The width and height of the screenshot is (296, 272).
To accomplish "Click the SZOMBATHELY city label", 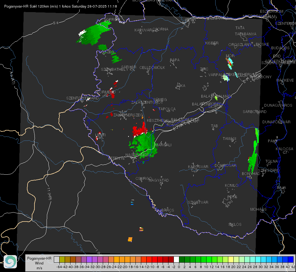I will (x=115, y=70).
